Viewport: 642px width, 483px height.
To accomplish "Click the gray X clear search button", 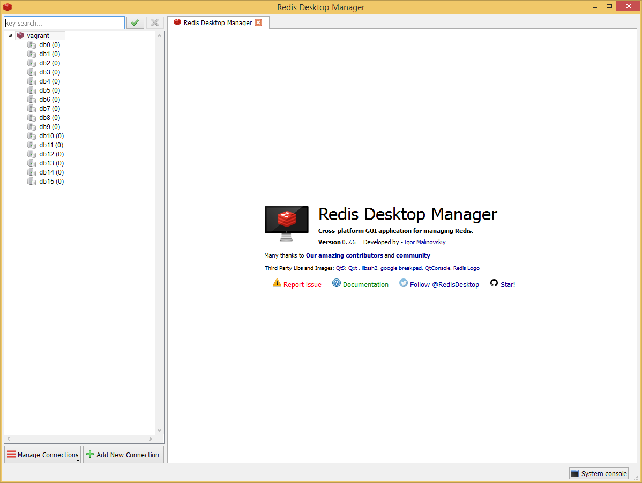I will pyautogui.click(x=155, y=23).
